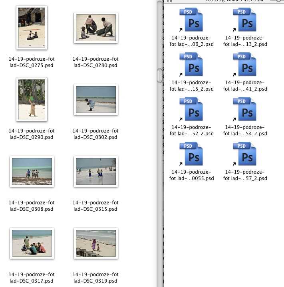Click the label fot lad-…15_2.psd

[x=192, y=89]
